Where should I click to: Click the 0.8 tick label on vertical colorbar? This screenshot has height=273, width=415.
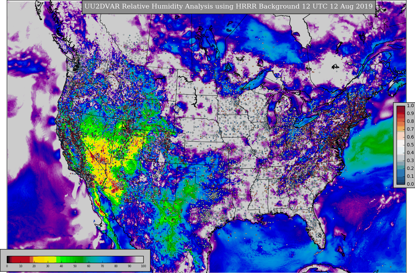410,121
